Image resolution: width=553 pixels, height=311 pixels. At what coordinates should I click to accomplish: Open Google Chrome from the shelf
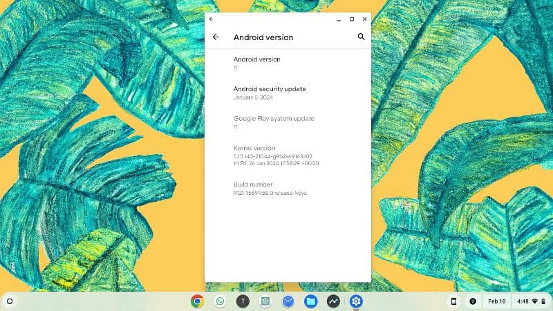pos(197,301)
